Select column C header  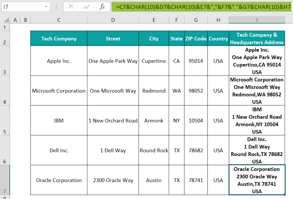tap(59, 20)
